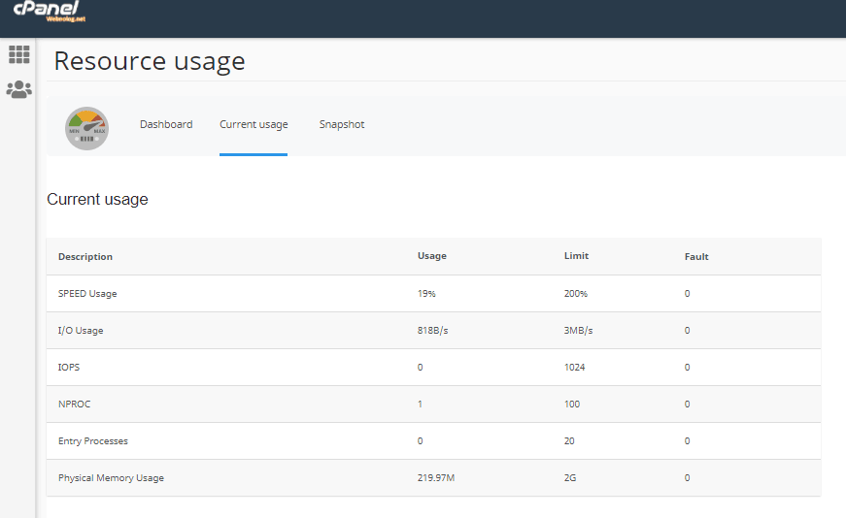The height and width of the screenshot is (518, 846).
Task: Select the NPROC row label
Action: point(75,405)
